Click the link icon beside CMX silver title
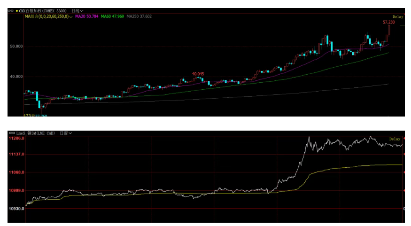Viewport: 411px width, 226px height. point(11,10)
